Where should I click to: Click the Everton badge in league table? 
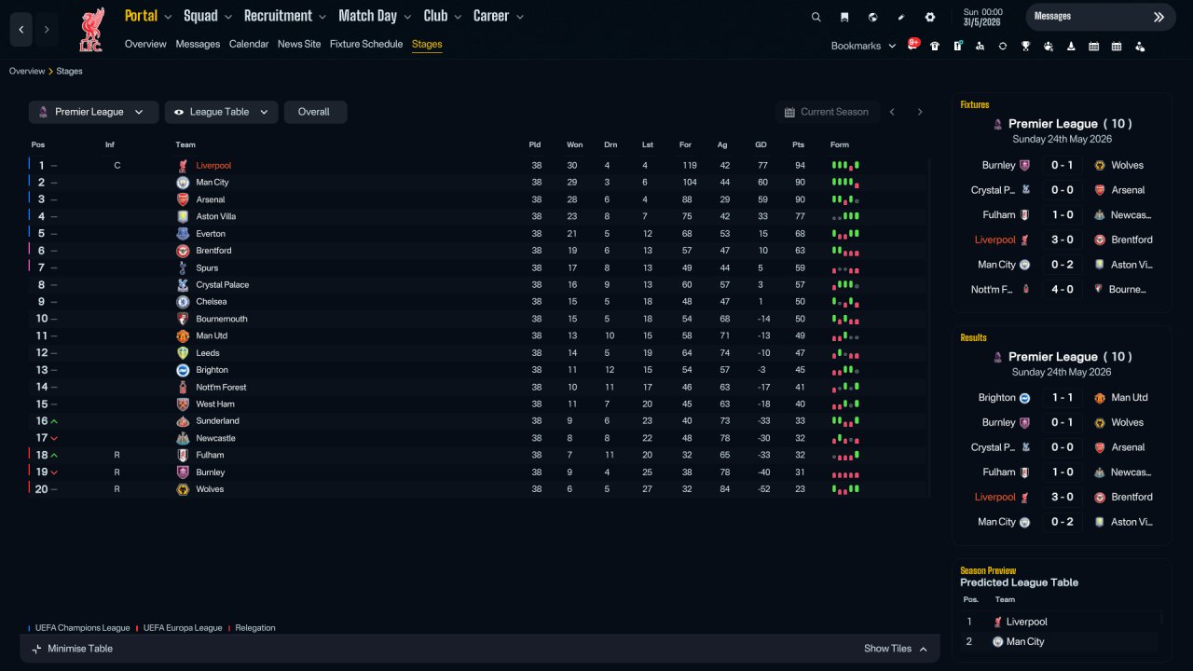click(x=183, y=234)
